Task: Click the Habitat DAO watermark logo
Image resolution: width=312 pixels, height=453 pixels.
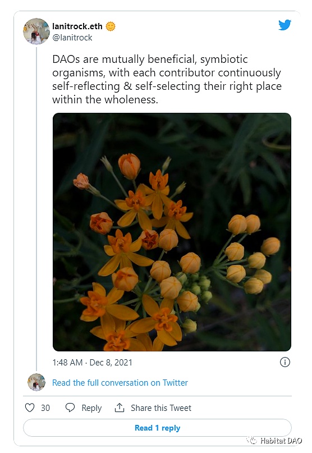Action: tap(251, 440)
